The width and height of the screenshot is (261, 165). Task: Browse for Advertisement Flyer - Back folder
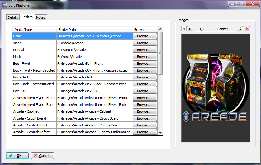[145, 105]
